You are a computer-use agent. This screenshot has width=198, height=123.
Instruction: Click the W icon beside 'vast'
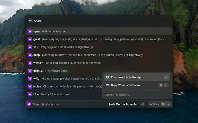click(30, 47)
